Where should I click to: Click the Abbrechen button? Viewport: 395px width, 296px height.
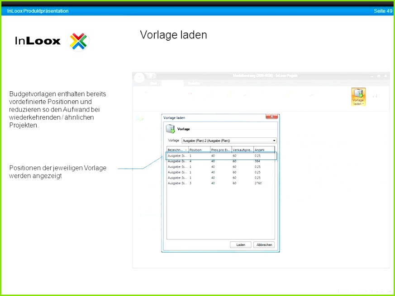(x=264, y=244)
